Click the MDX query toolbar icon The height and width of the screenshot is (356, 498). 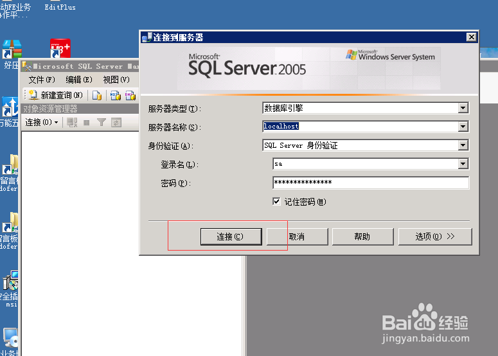(x=115, y=95)
